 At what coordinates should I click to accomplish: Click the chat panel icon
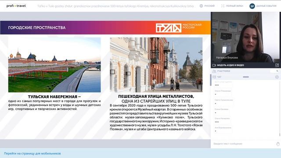(214, 77)
